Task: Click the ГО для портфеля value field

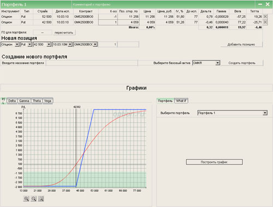Action: pos(43,33)
